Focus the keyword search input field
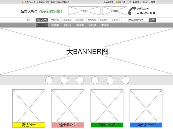The image size is (173, 129). click(138, 20)
